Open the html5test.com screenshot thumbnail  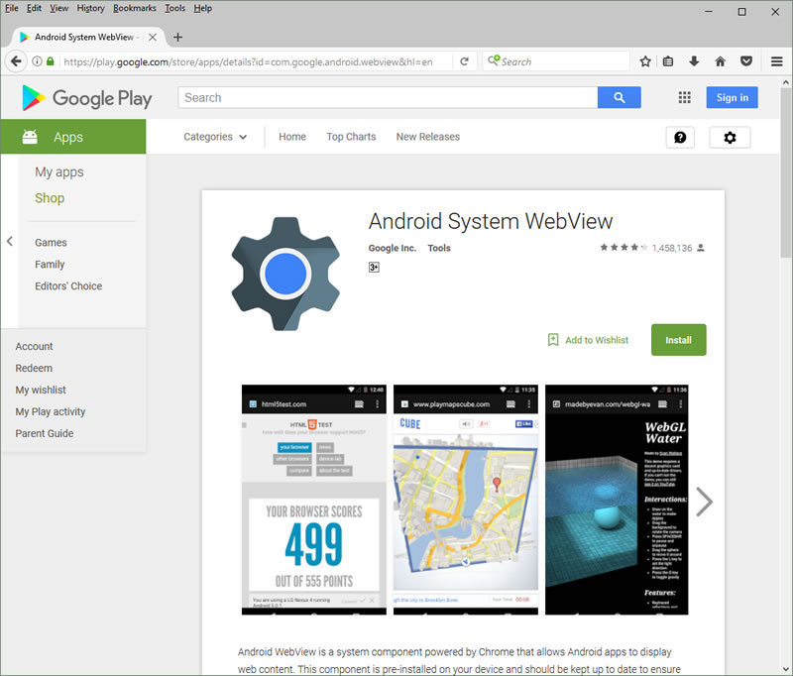[313, 500]
